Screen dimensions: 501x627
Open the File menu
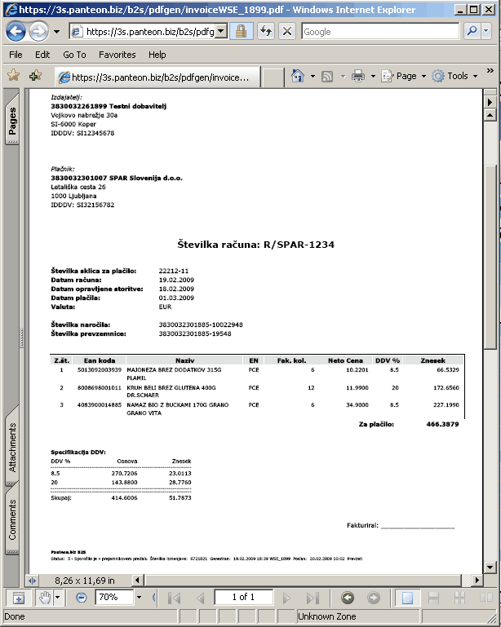16,55
